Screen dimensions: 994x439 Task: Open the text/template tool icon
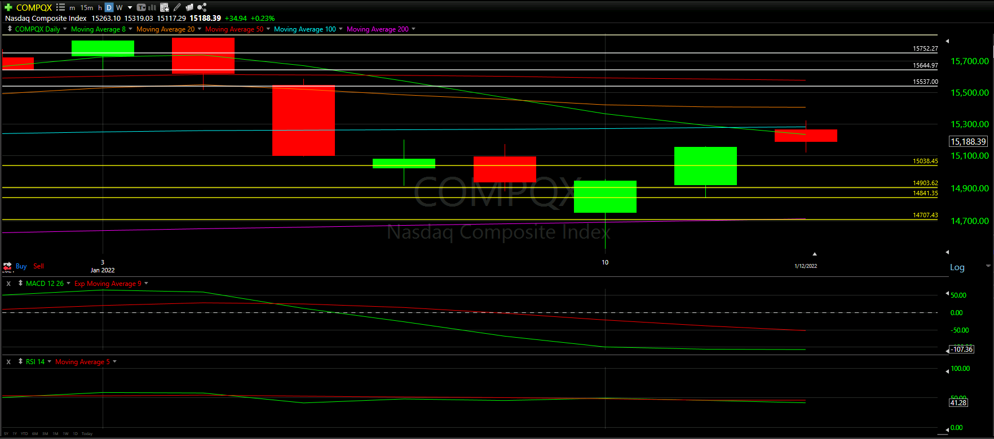(x=141, y=7)
